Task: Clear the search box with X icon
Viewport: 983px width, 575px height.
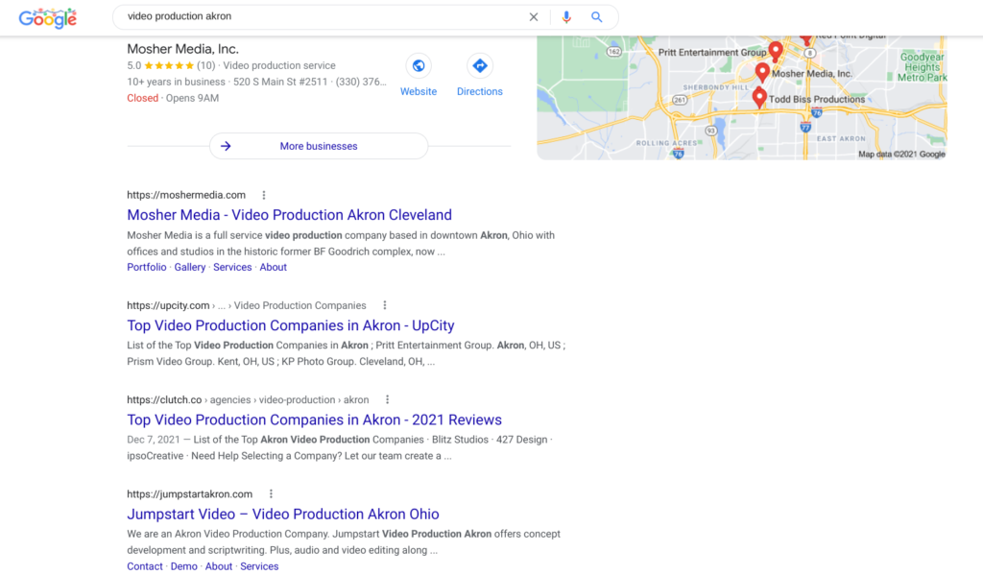Action: pyautogui.click(x=534, y=17)
